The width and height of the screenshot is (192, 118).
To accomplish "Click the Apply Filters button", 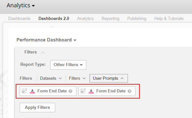I will click(37, 108).
